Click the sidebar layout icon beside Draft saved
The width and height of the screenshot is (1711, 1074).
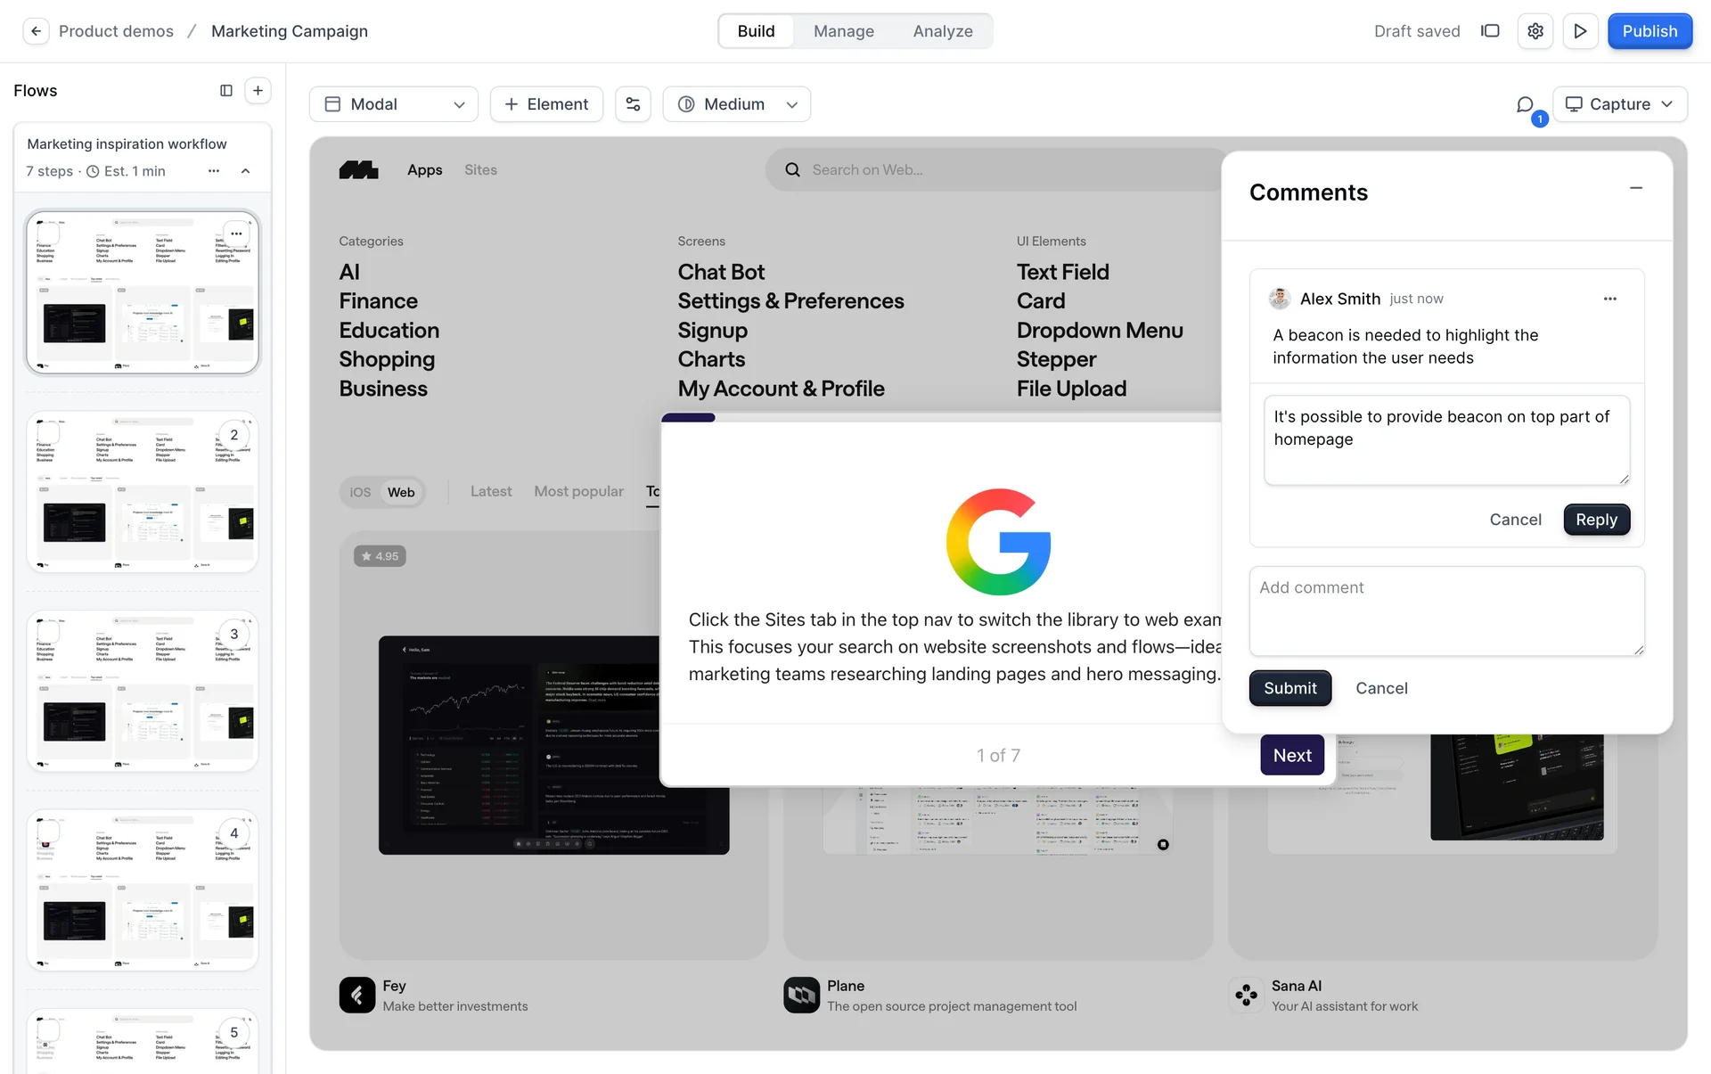click(1490, 31)
